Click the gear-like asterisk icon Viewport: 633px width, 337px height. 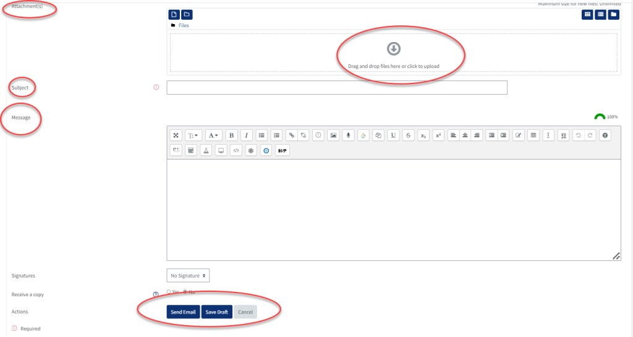(x=251, y=150)
